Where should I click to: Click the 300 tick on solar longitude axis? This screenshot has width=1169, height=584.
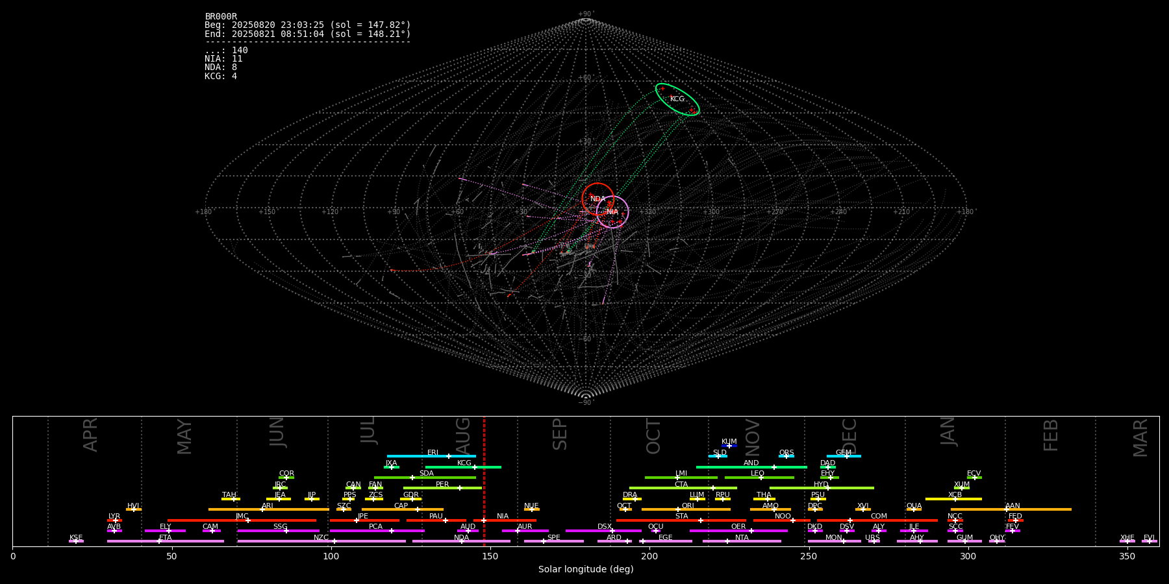tap(968, 557)
